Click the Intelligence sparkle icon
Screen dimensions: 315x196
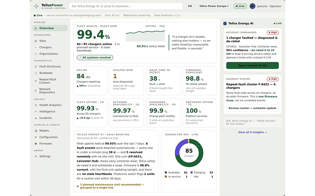click(x=36, y=111)
